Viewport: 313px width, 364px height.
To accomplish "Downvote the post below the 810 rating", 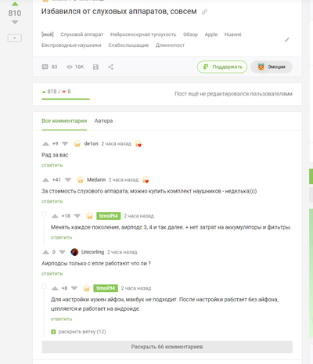I will [15, 23].
